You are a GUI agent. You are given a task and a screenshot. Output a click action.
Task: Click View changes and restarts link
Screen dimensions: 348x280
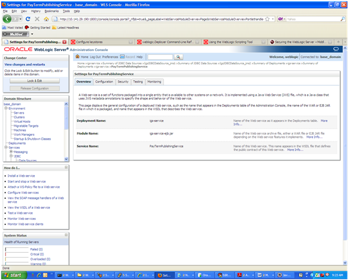click(25, 64)
